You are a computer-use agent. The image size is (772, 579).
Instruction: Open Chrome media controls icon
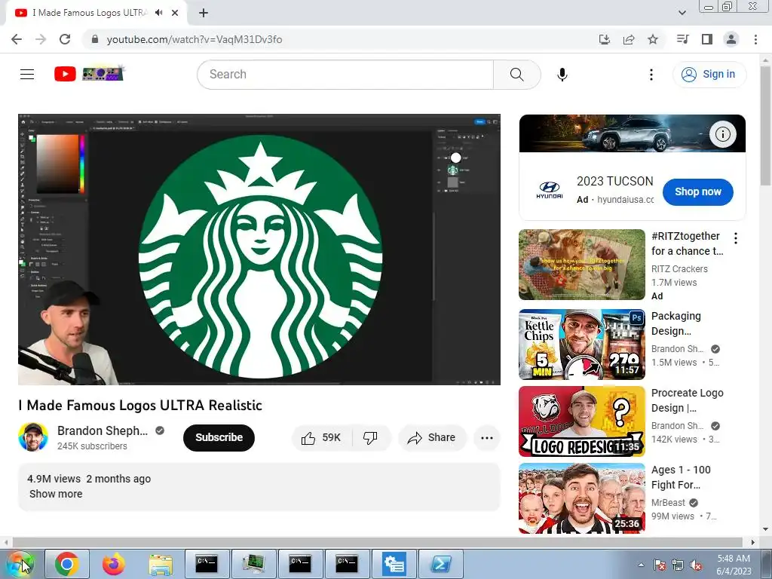[x=682, y=39]
